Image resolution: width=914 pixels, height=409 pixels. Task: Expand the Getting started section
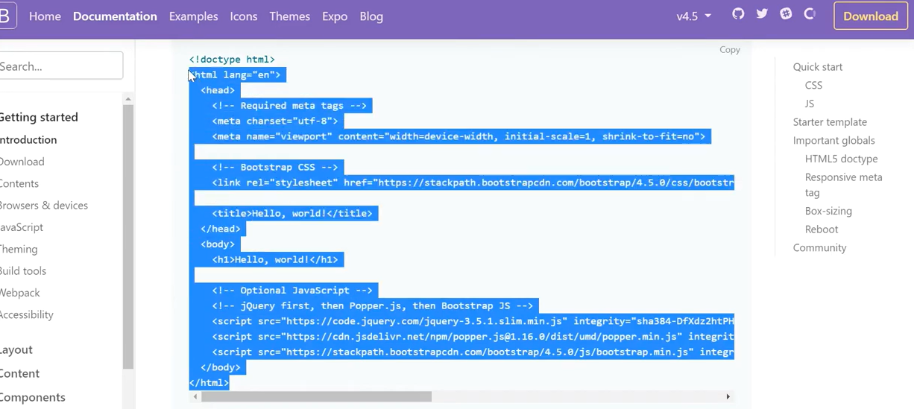click(x=39, y=117)
